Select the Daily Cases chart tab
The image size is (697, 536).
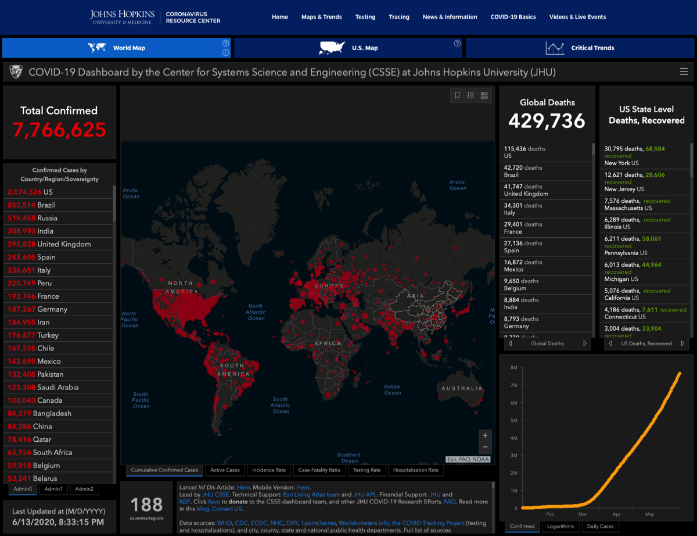(x=599, y=526)
